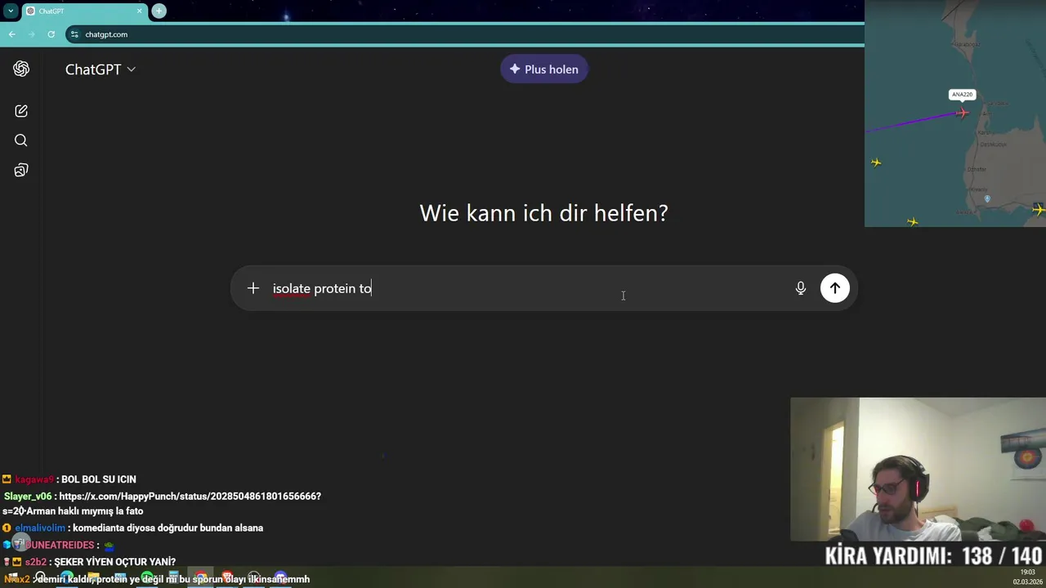The image size is (1046, 588).
Task: Click the streamer webcam overlay
Action: (918, 470)
